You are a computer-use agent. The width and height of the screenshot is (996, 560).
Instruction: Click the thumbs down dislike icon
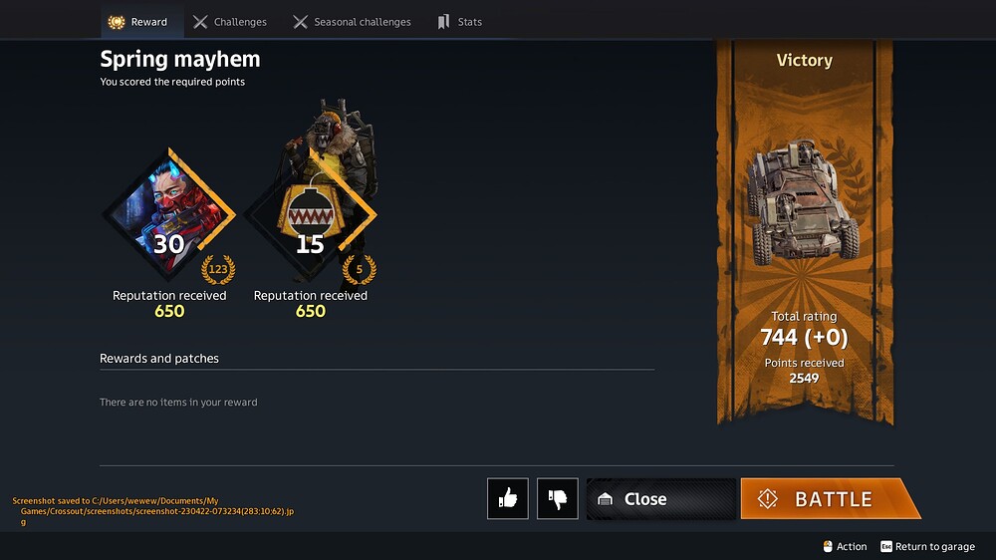[x=557, y=498]
